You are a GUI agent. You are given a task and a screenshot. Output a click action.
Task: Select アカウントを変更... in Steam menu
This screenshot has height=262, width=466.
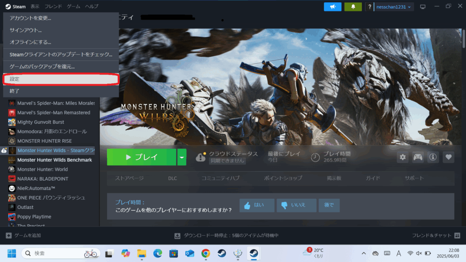[x=61, y=18]
